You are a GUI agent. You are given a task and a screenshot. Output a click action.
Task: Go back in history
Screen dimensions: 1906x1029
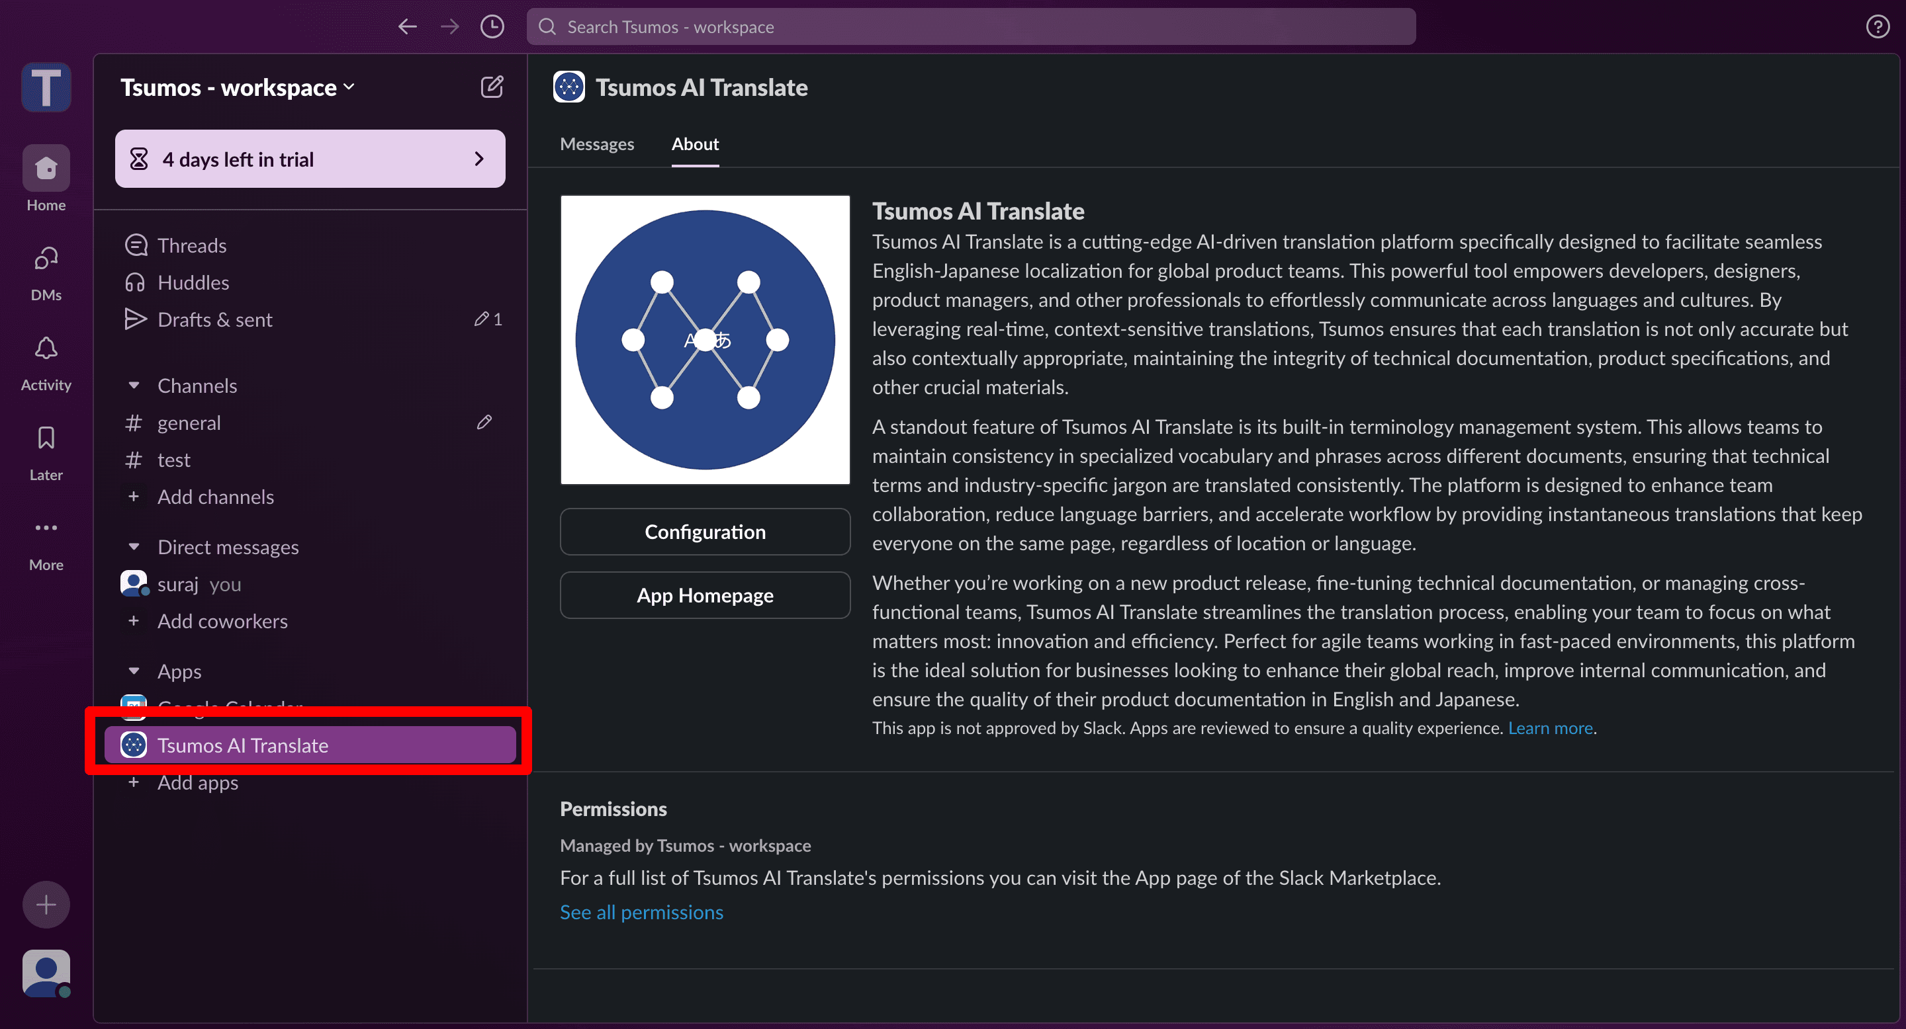pos(407,26)
